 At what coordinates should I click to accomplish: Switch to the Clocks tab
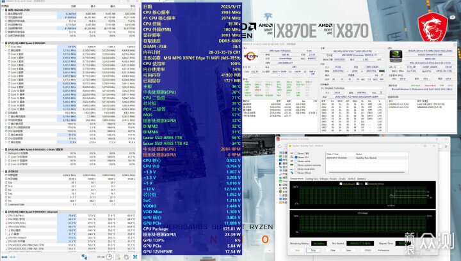pyautogui.click(x=342, y=179)
